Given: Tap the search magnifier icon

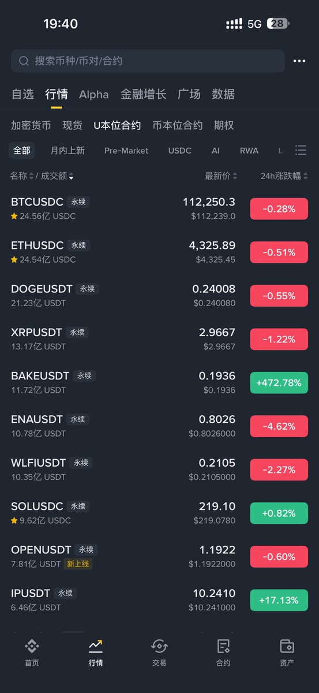Looking at the screenshot, I should [24, 61].
